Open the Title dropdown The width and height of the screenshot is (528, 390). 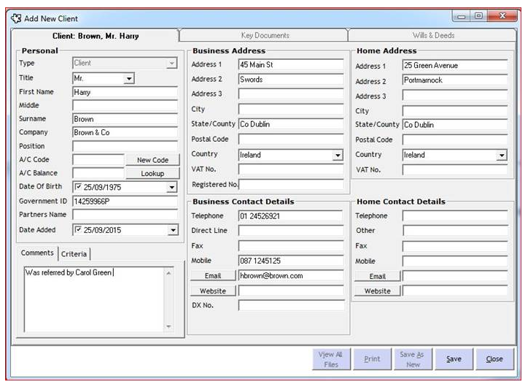point(128,79)
